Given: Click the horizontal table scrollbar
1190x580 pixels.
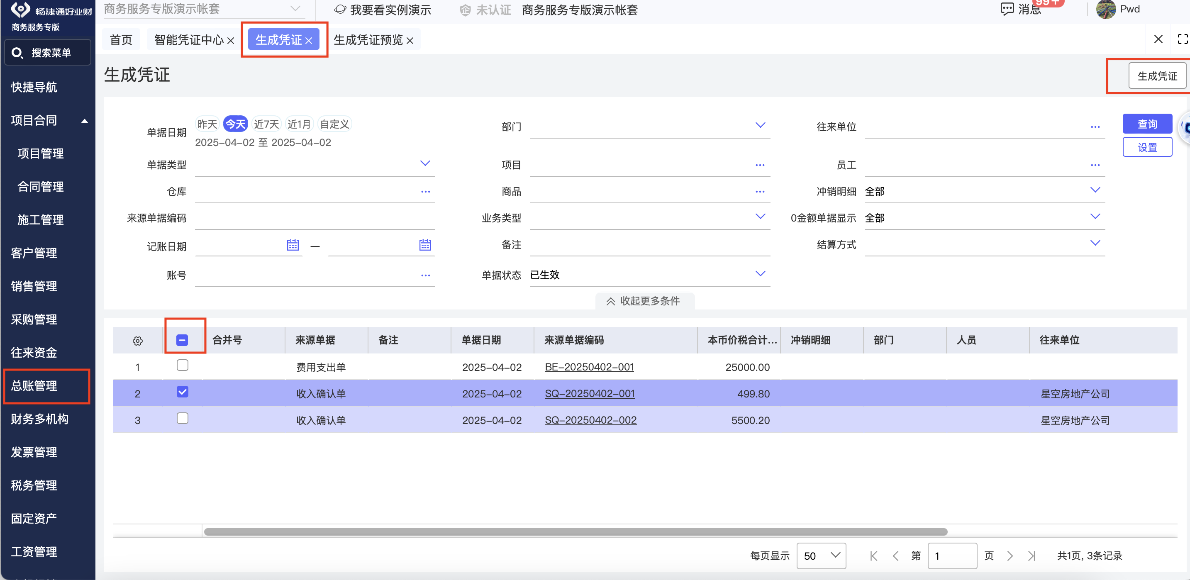Looking at the screenshot, I should coord(575,532).
